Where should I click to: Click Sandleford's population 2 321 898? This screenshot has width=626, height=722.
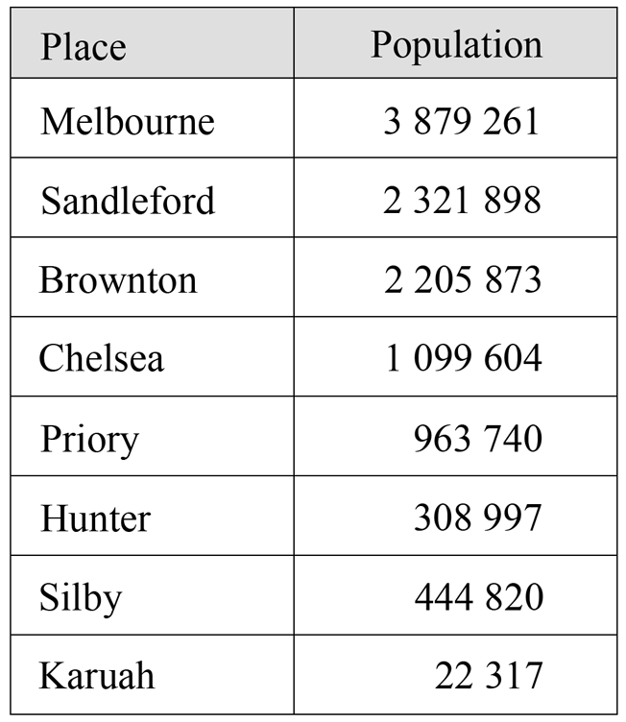[462, 201]
